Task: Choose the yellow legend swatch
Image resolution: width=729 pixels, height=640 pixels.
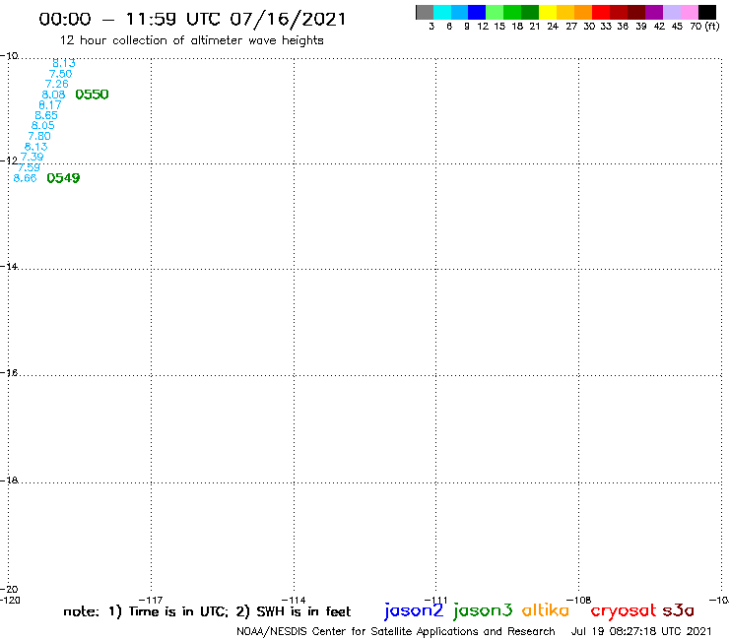Action: (x=548, y=12)
